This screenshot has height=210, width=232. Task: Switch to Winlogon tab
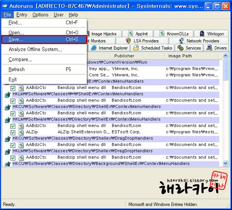[x=211, y=34]
